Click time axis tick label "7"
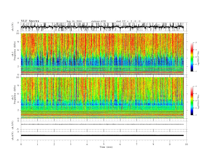210x162 pixels. 137,144
